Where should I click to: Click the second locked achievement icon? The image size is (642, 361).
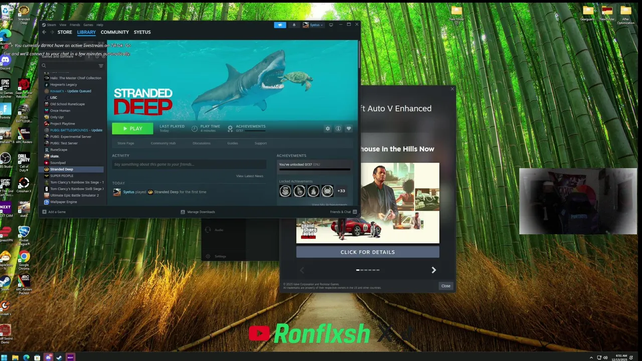pyautogui.click(x=299, y=191)
